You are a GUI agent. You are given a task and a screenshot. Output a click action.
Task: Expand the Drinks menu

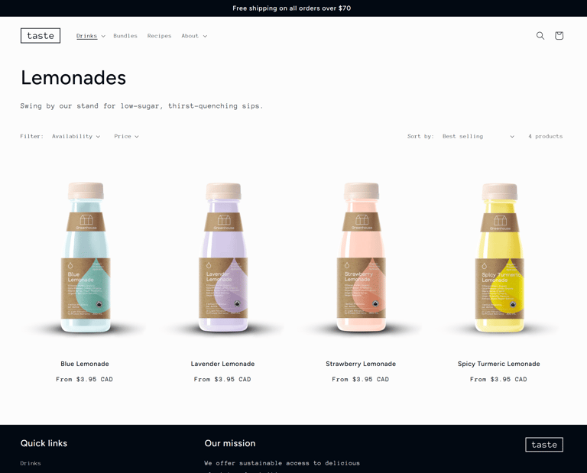[x=91, y=36]
